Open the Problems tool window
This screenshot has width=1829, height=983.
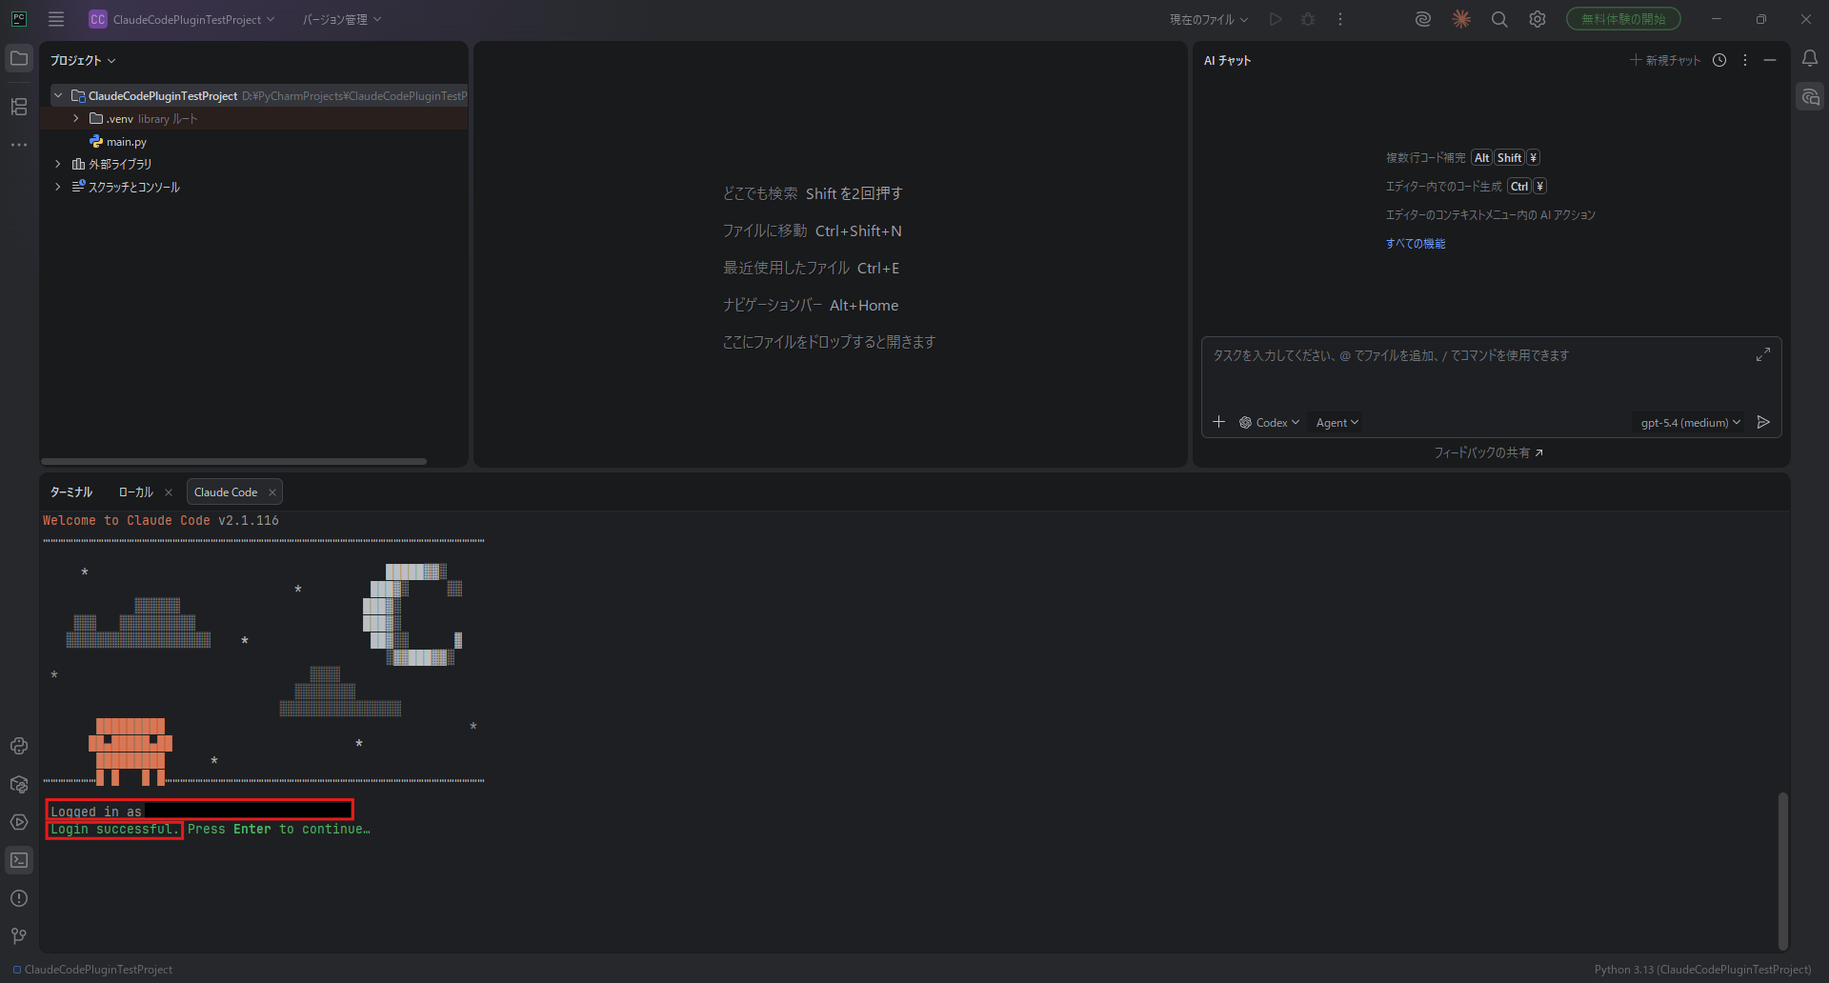point(19,898)
